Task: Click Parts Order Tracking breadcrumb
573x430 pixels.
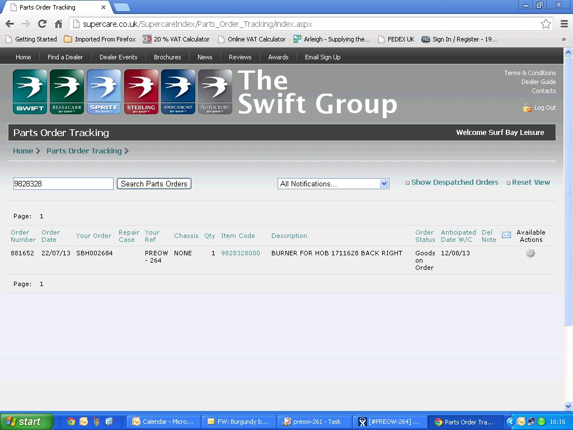Action: (84, 151)
